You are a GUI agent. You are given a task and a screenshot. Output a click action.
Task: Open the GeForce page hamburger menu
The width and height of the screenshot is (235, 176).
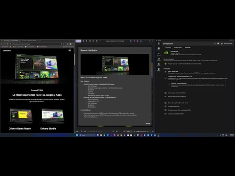click(x=70, y=50)
